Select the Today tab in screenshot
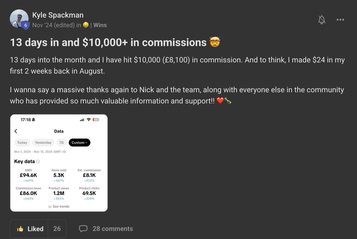This screenshot has height=239, width=357. (22, 143)
